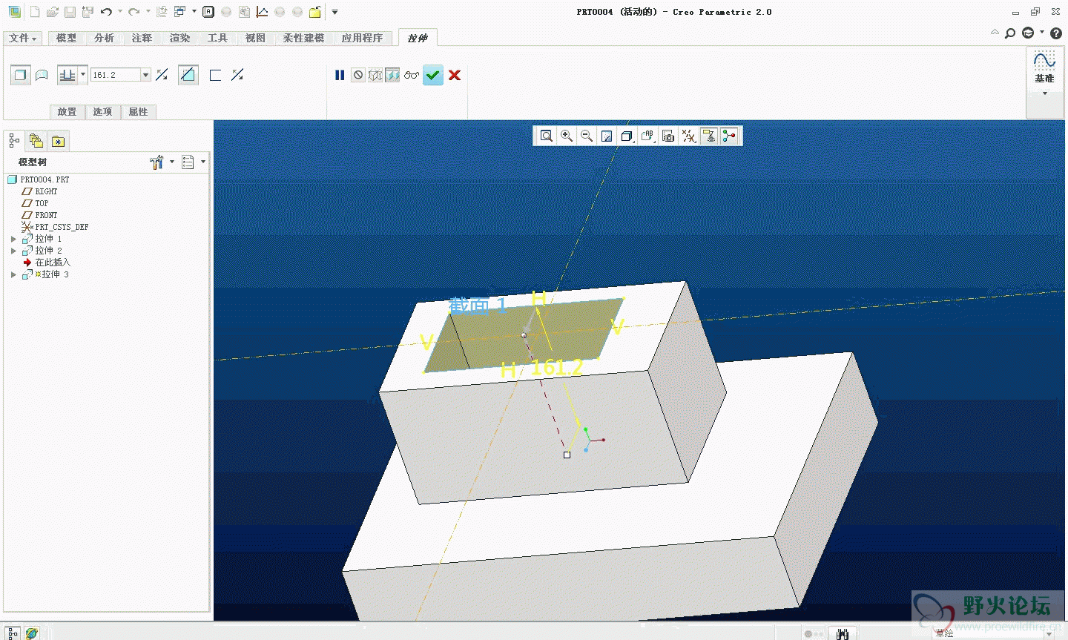Expand the 拉伸 1 tree node
Image resolution: width=1068 pixels, height=640 pixels.
[13, 239]
